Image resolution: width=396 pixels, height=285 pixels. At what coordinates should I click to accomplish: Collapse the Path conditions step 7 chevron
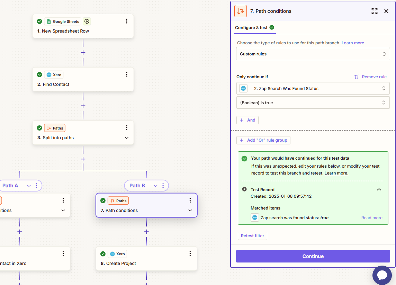pos(190,211)
